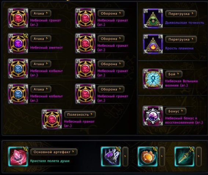Image resolution: width=208 pixels, height=175 pixels.
Task: Select the Небесная Вспышка молнии icon
Action: tap(153, 79)
